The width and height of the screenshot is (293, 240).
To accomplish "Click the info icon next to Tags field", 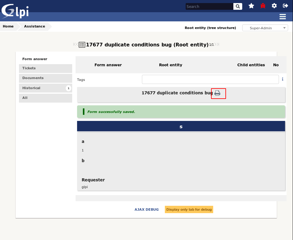I will tap(282, 79).
